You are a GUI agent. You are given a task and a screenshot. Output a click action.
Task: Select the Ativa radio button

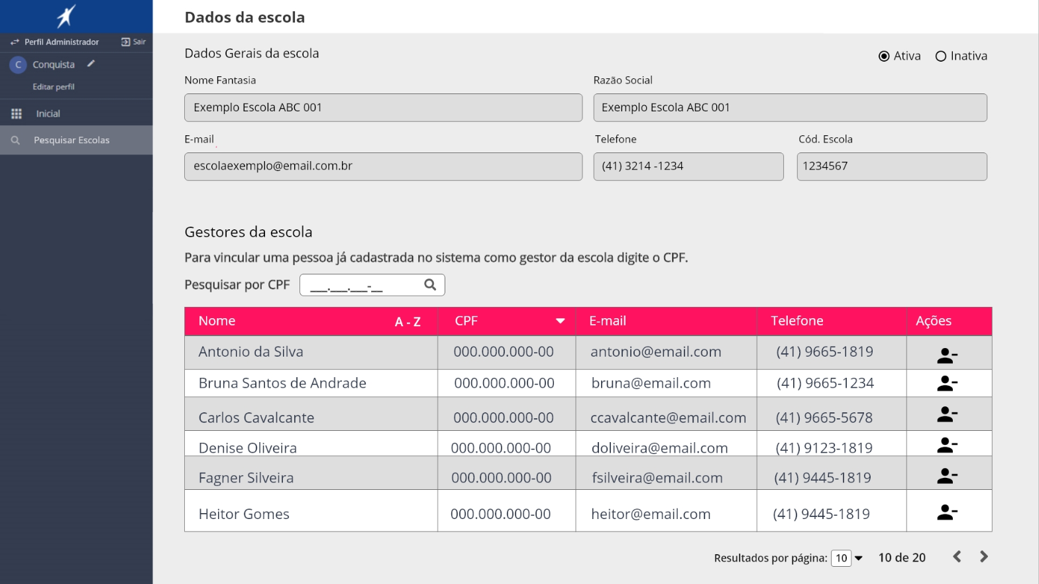click(884, 56)
